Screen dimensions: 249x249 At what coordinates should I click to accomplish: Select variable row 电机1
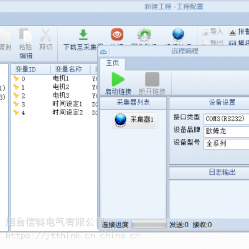(x=54, y=78)
